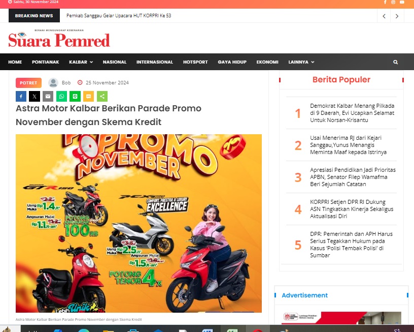
Task: Open the HOTSPORT menu item
Action: (195, 62)
